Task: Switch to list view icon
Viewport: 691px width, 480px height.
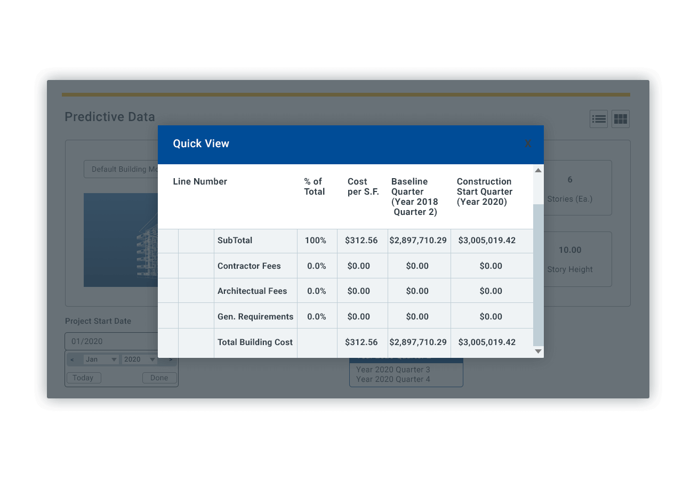Action: click(599, 119)
